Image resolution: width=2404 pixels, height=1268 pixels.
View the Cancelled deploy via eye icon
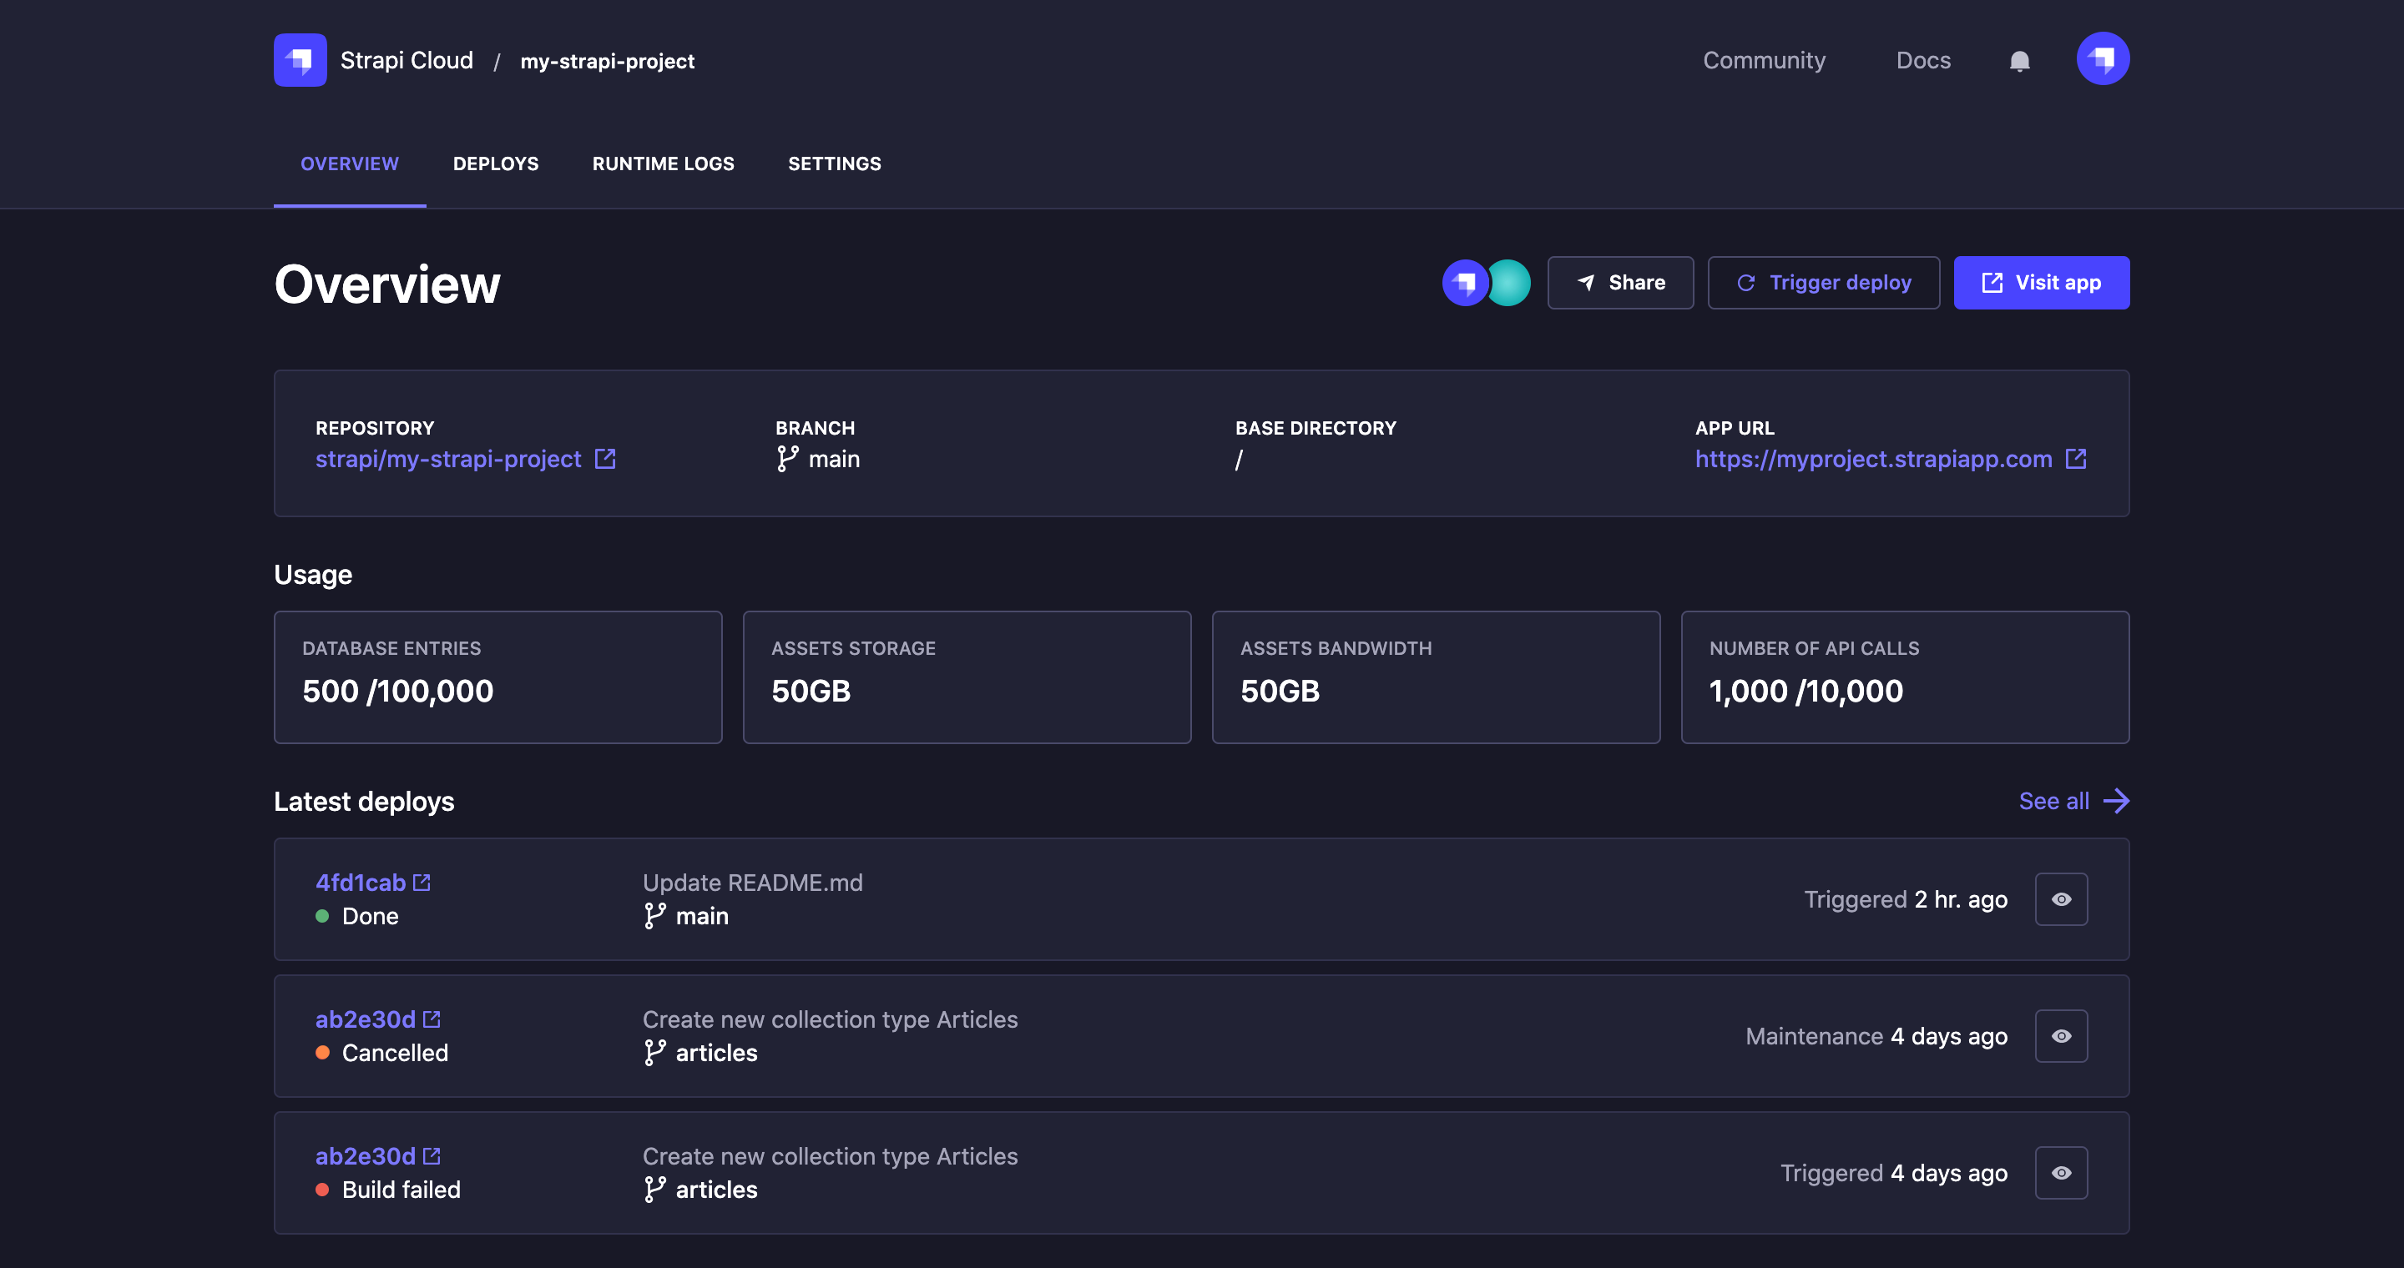click(x=2062, y=1035)
